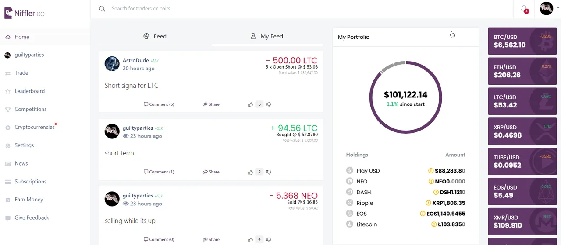This screenshot has width=561, height=245.
Task: Click the search magnifier icon
Action: [102, 9]
